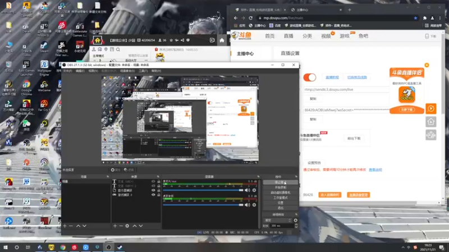The image size is (449, 252).
Task: Adjust second mixer channel volume slider
Action: [203, 205]
